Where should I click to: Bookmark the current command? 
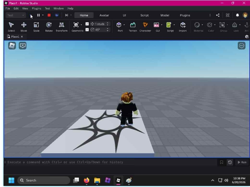point(222,162)
